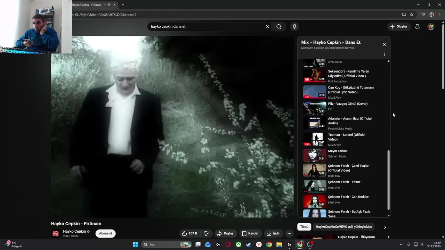Viewport: 445px width, 250px height.
Task: Click the Oluştur create button
Action: pyautogui.click(x=399, y=27)
